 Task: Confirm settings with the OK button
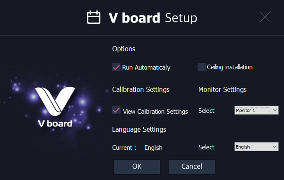[x=137, y=166]
